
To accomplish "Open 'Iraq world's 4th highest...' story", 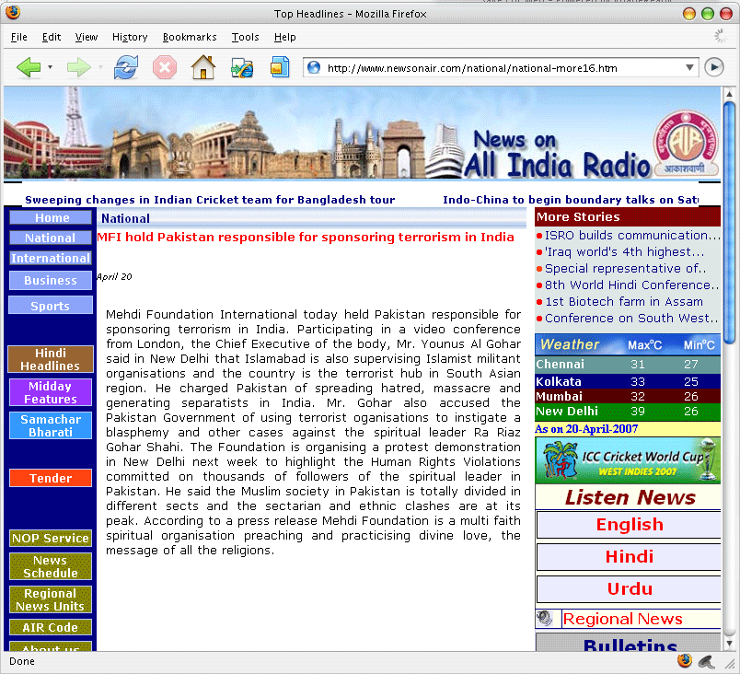I will [x=624, y=251].
